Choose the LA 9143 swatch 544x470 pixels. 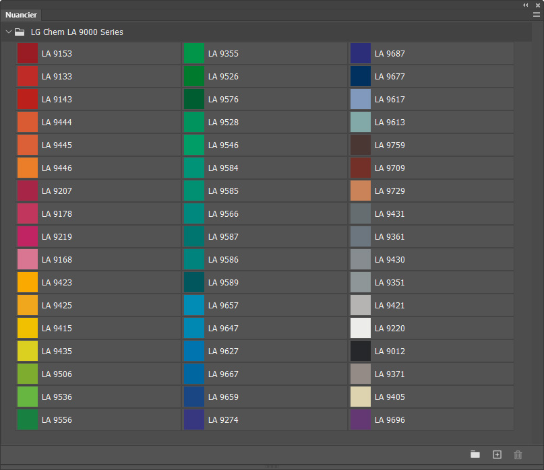28,99
